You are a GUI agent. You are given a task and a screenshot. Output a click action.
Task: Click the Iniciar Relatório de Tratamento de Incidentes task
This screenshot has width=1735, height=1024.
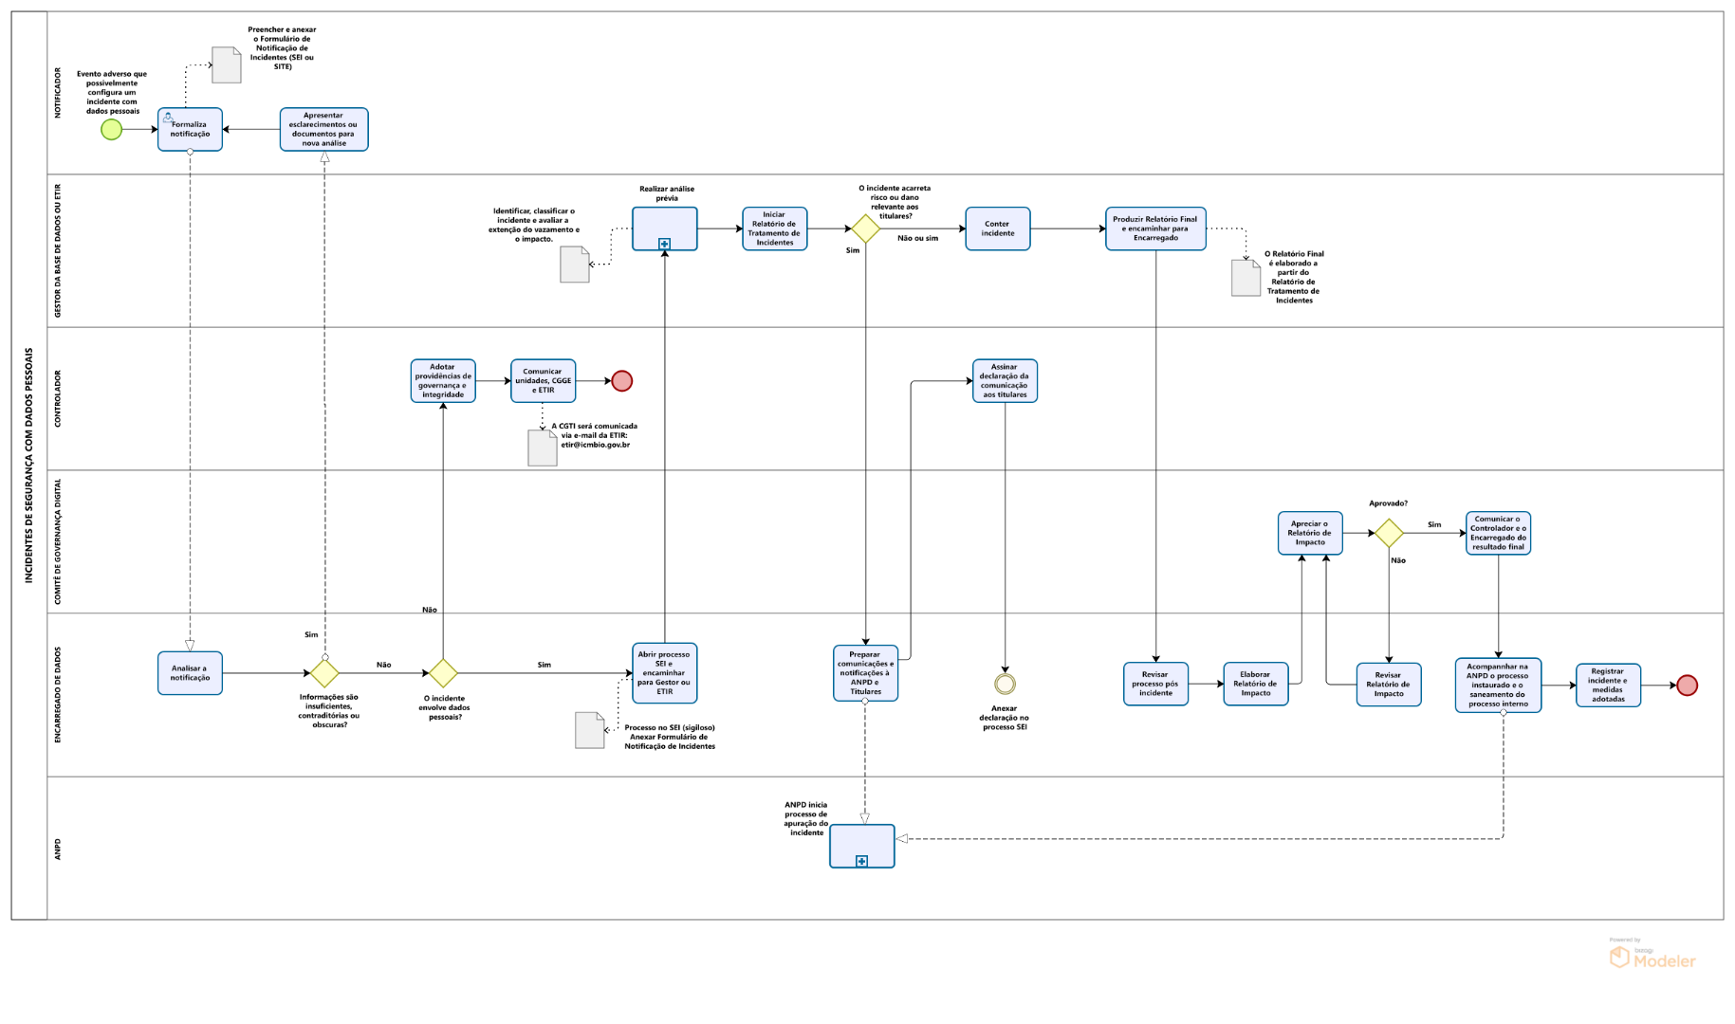pos(775,229)
